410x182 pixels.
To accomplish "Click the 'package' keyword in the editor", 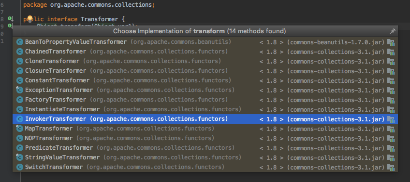I will click(x=35, y=5).
